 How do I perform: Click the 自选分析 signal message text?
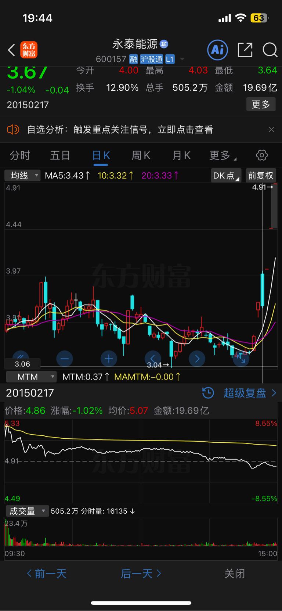pyautogui.click(x=120, y=129)
